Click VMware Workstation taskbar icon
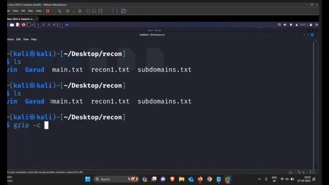Screen dimensions: 329x185 (228, 179)
